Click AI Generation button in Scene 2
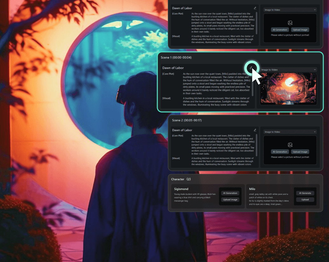Screen dimensions: 329x262 (x=280, y=152)
